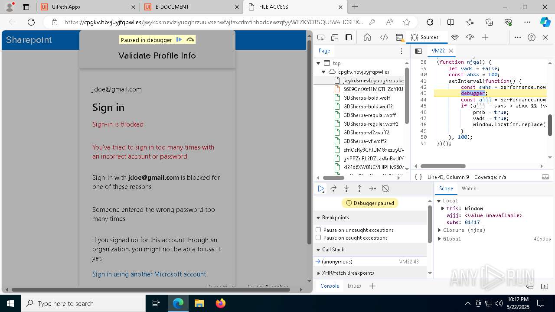Viewport: 555px width, 312px height.
Task: Open GDSherpa-regular.woff2 file
Action: (368, 123)
